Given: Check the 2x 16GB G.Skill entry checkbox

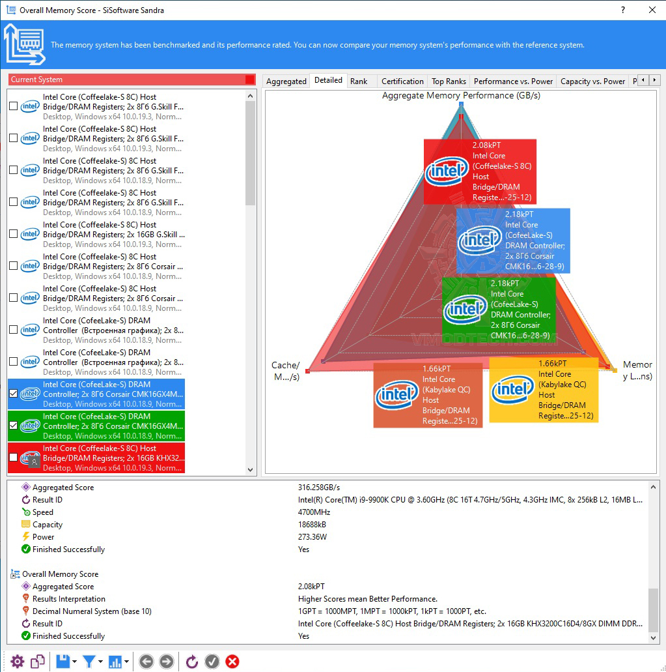Looking at the screenshot, I should [x=13, y=234].
